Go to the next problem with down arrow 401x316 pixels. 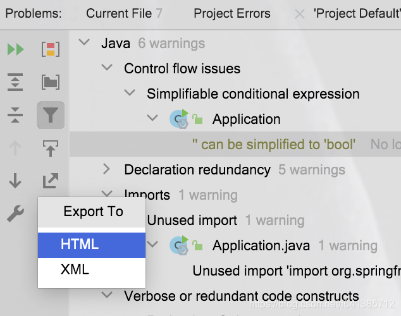coord(15,181)
